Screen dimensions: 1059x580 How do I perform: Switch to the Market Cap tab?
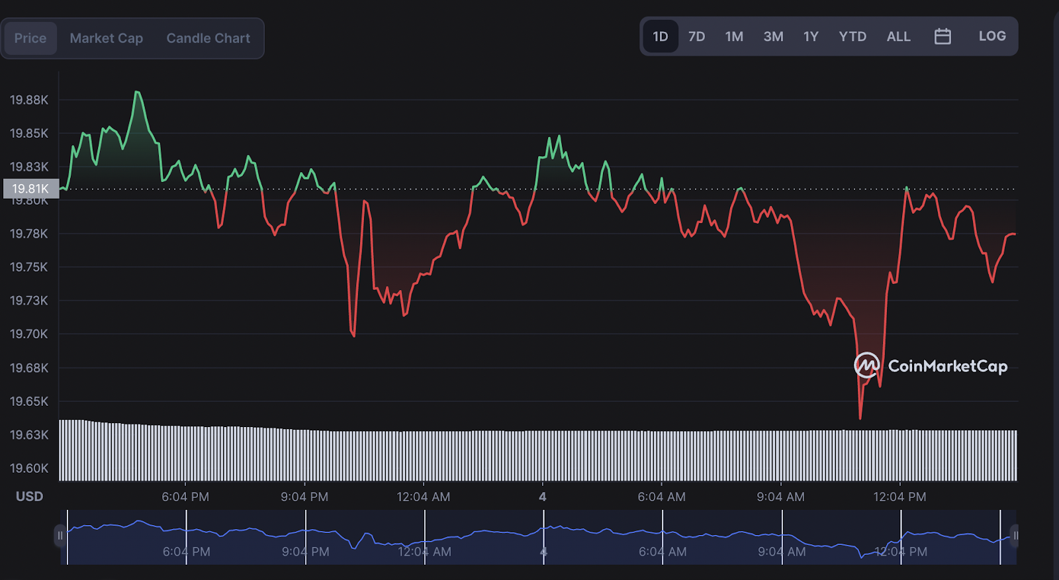(x=107, y=38)
